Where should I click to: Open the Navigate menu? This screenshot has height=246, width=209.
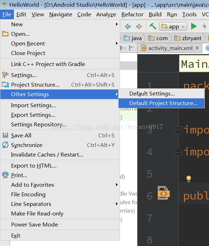point(61,15)
